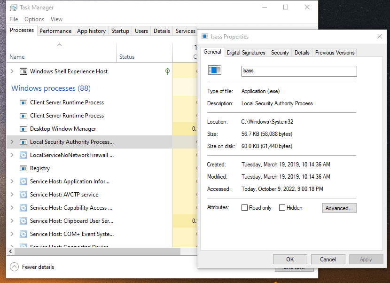Switch to the App history tab

91,31
